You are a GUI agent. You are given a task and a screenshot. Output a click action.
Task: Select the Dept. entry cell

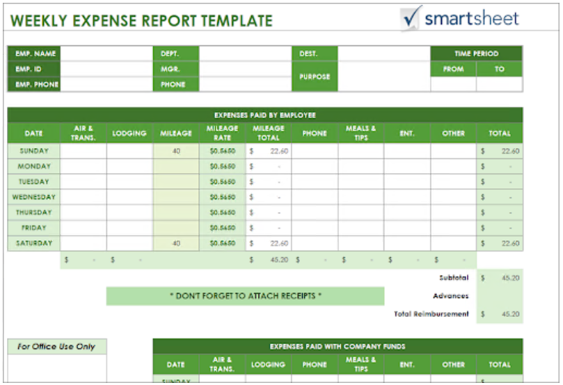pos(244,54)
